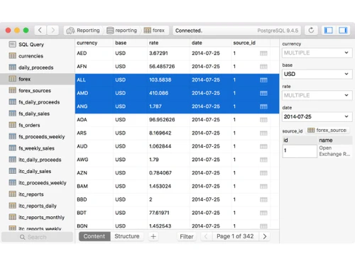355x266 pixels.
Task: Open the rate MULTIPLE dropdown
Action: [x=317, y=95]
